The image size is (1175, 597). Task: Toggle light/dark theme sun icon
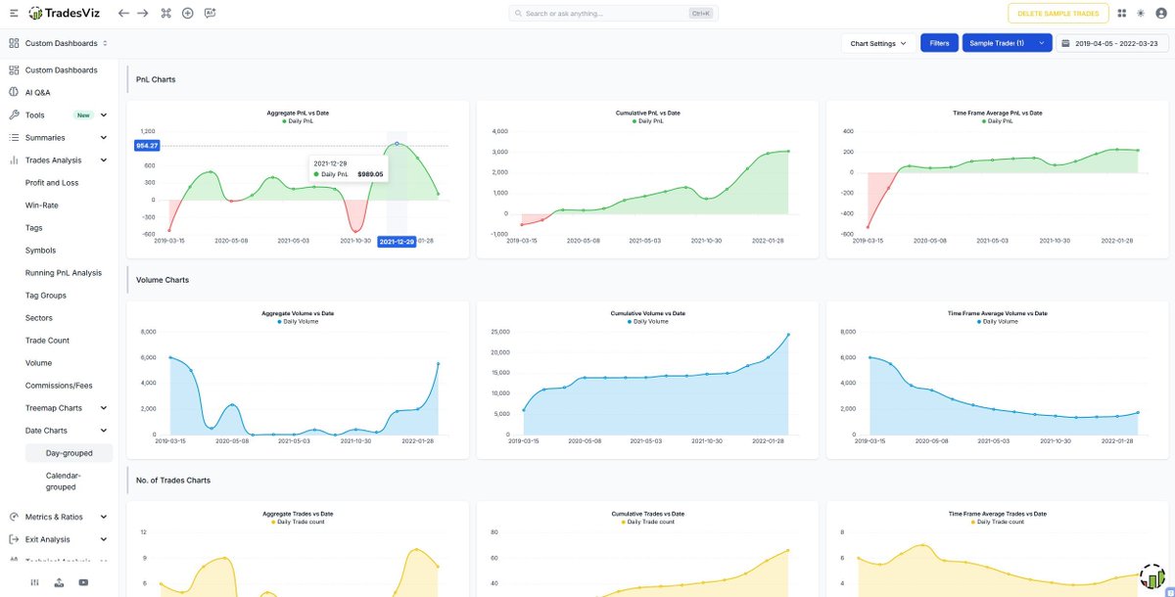pos(1140,14)
